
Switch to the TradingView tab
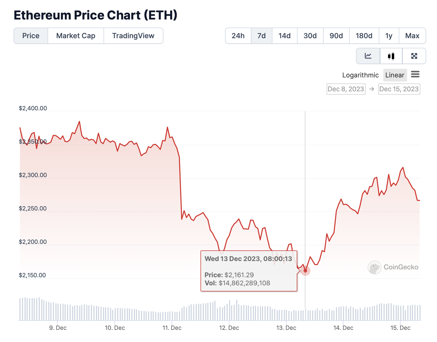tap(133, 36)
